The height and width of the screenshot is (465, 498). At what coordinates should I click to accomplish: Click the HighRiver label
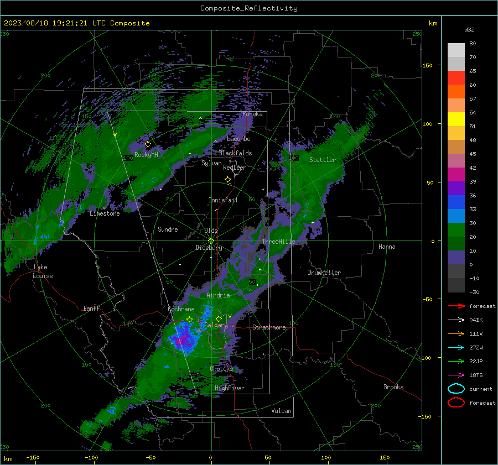coord(230,388)
